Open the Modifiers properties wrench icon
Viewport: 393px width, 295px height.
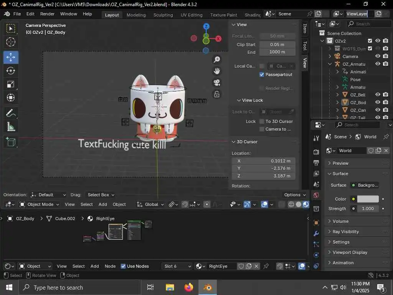click(316, 234)
